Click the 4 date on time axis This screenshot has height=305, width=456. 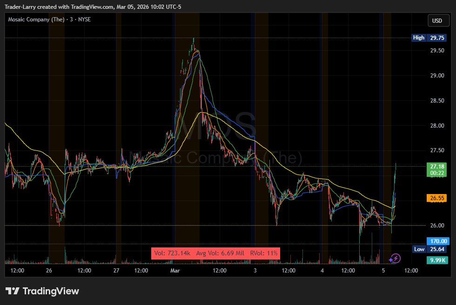pyautogui.click(x=322, y=271)
